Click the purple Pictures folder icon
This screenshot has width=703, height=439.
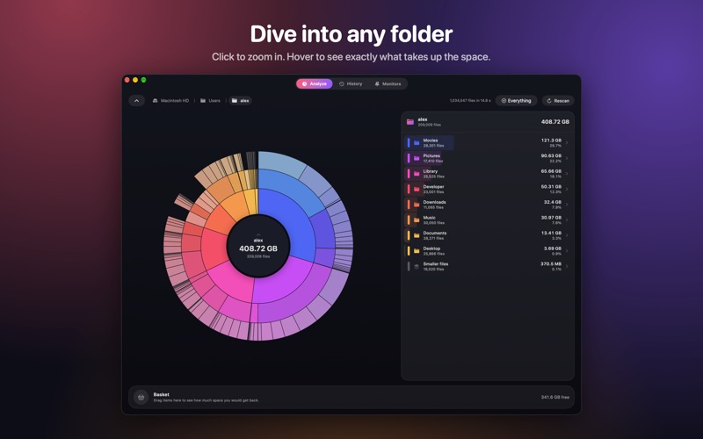click(417, 158)
